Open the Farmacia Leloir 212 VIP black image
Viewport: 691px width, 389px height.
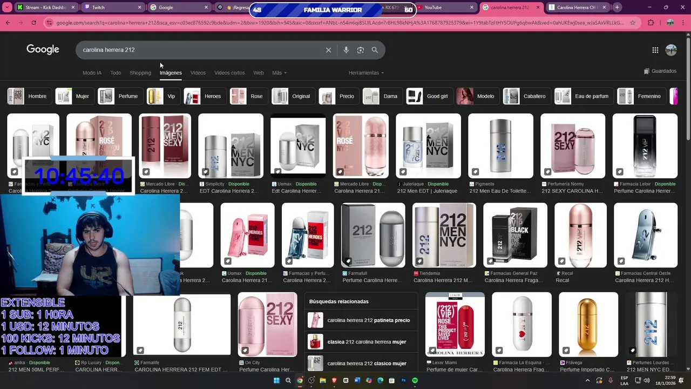[x=645, y=146]
